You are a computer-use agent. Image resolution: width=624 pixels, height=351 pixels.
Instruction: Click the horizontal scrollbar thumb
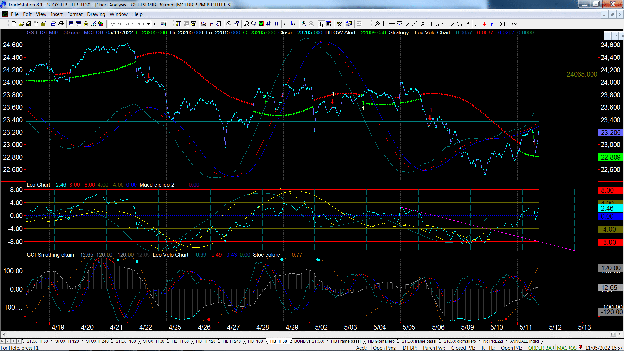tap(613, 334)
